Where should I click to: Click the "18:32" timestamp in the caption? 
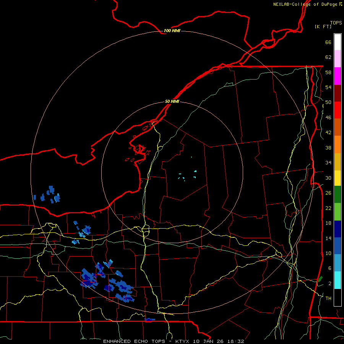[236, 341]
